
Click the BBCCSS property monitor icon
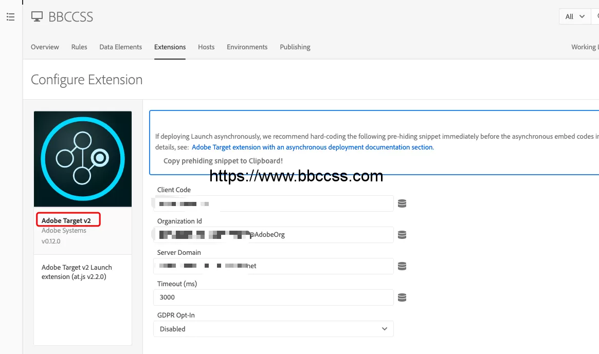click(37, 17)
